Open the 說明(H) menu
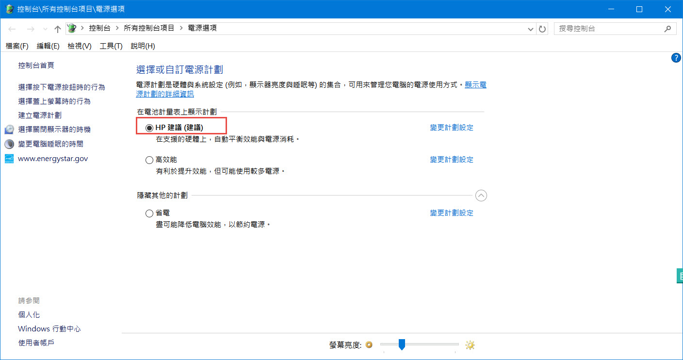This screenshot has width=683, height=360. [x=143, y=46]
